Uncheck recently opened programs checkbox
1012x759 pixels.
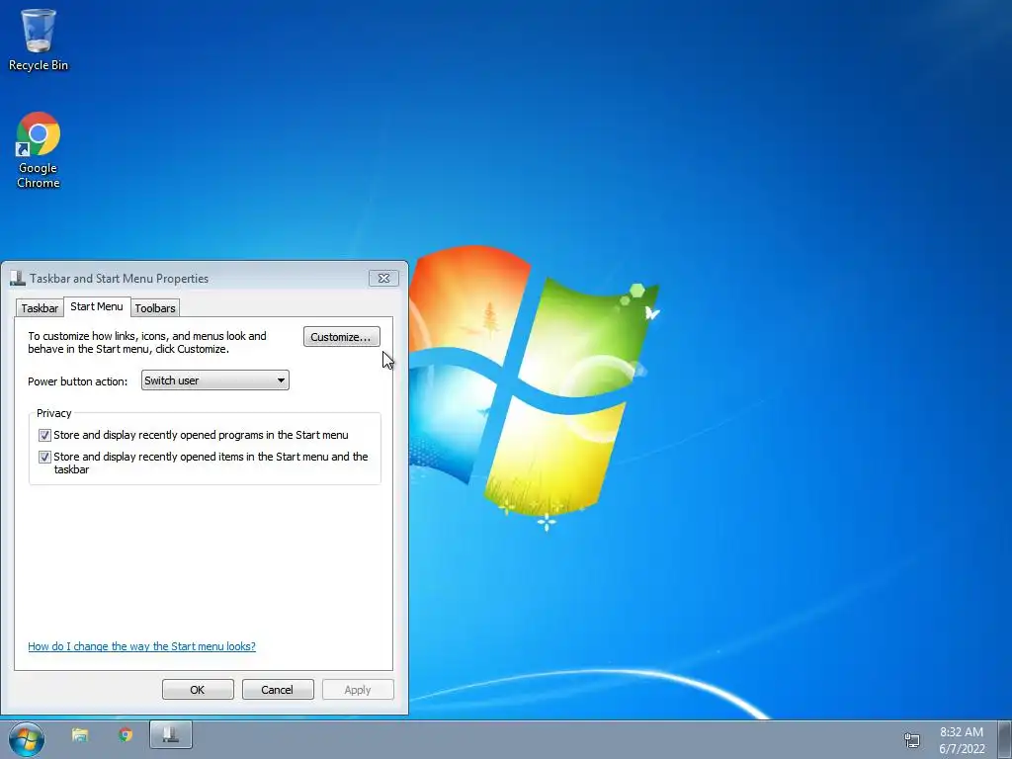[44, 435]
